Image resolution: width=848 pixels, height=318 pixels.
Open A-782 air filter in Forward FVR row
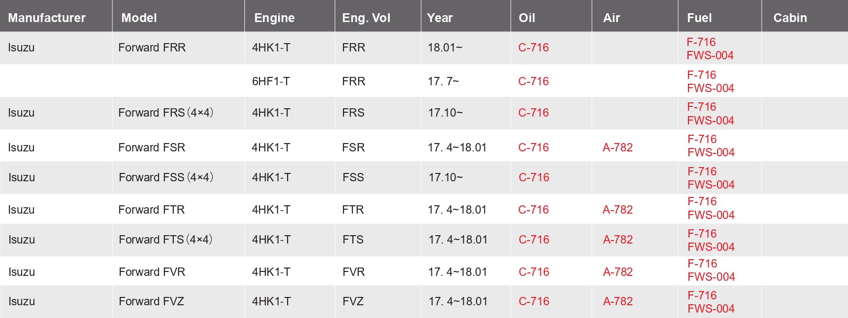[618, 272]
